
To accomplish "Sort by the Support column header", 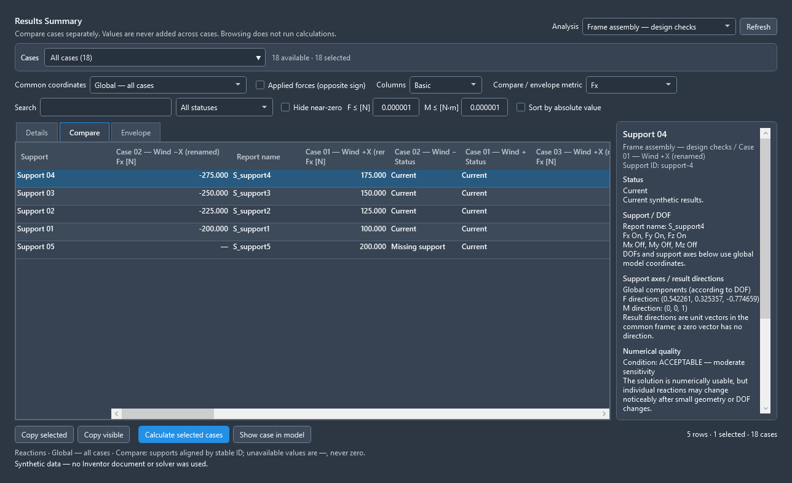I will point(64,156).
